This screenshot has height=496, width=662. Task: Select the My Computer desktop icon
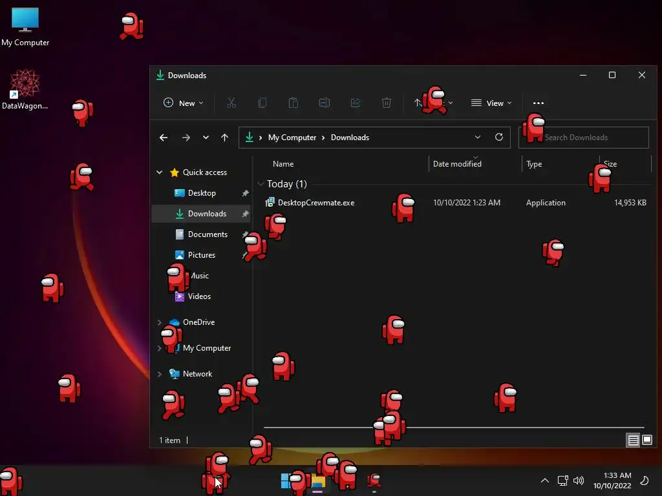[x=25, y=27]
